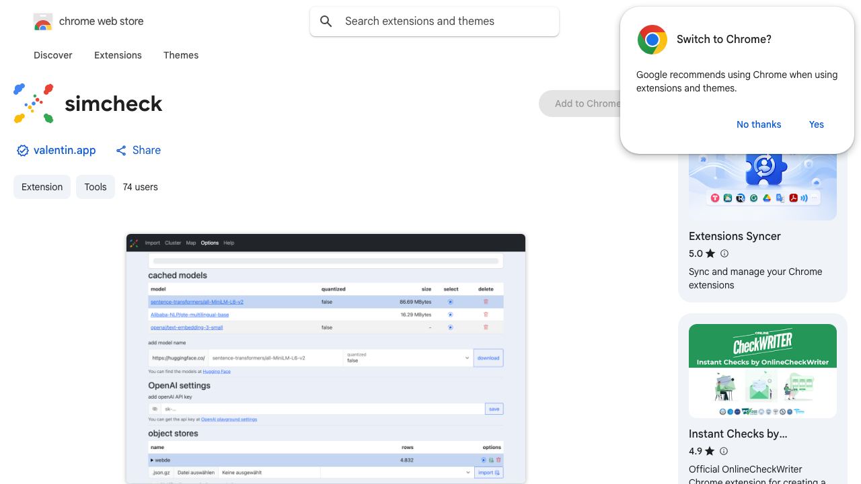Open rating info icon for Instant Checks
Screen dimensions: 861x484
tap(724, 451)
